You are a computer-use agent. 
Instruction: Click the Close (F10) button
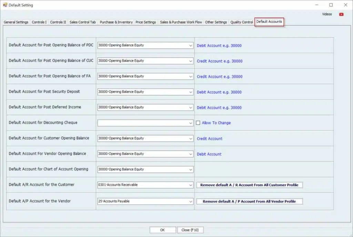point(190,230)
